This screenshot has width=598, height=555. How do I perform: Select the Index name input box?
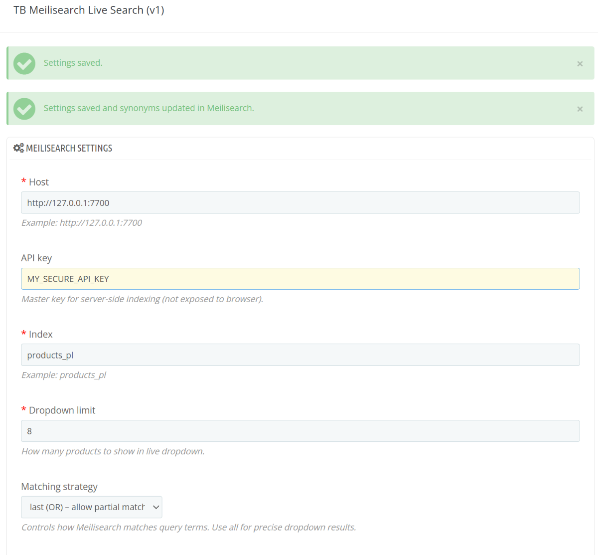[x=300, y=355]
